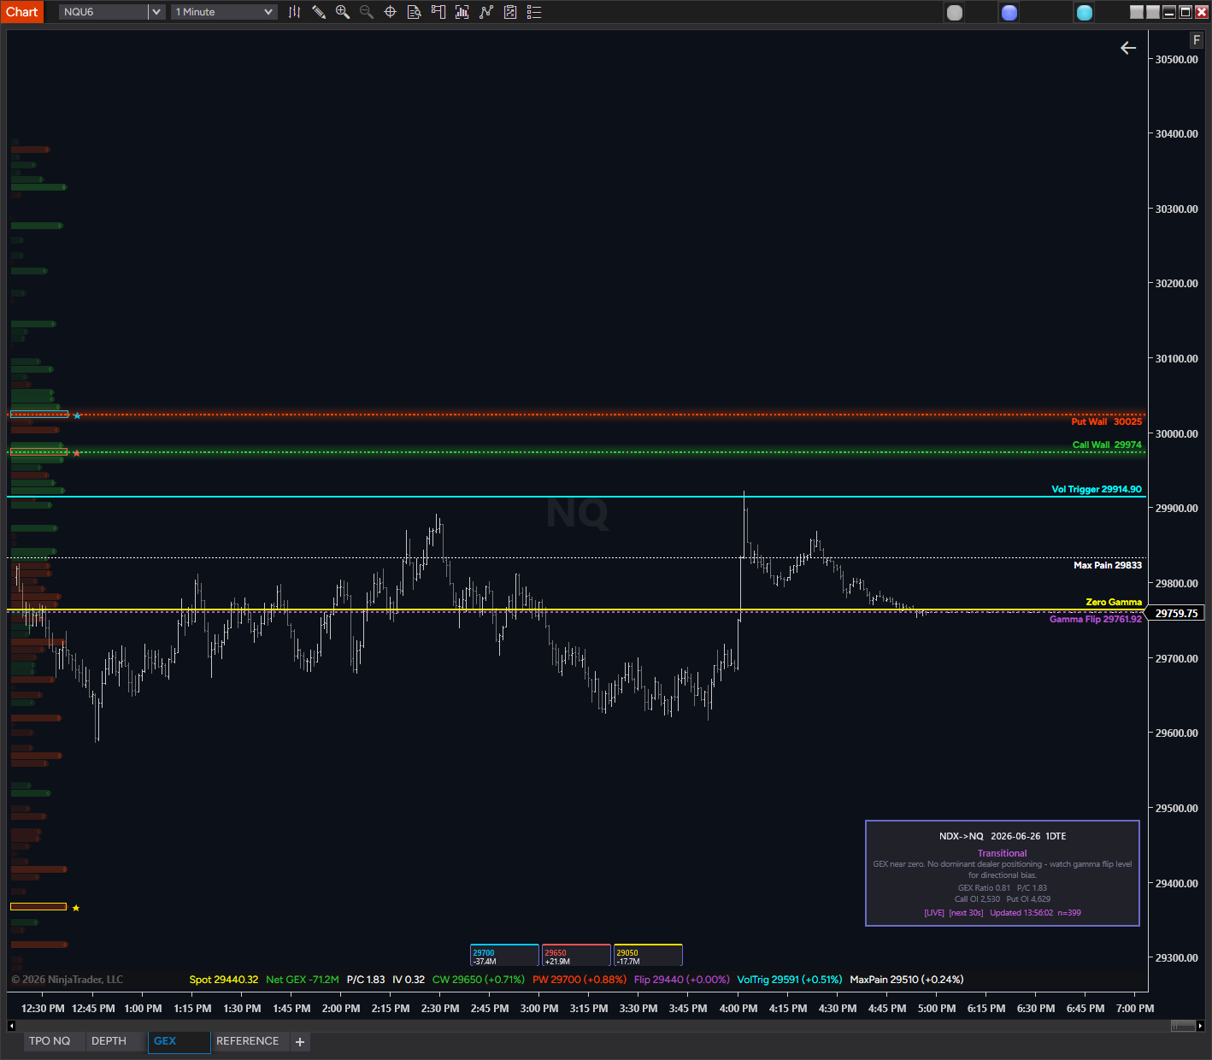Image resolution: width=1212 pixels, height=1060 pixels.
Task: Click the NQU6 instrument field
Action: pos(103,12)
